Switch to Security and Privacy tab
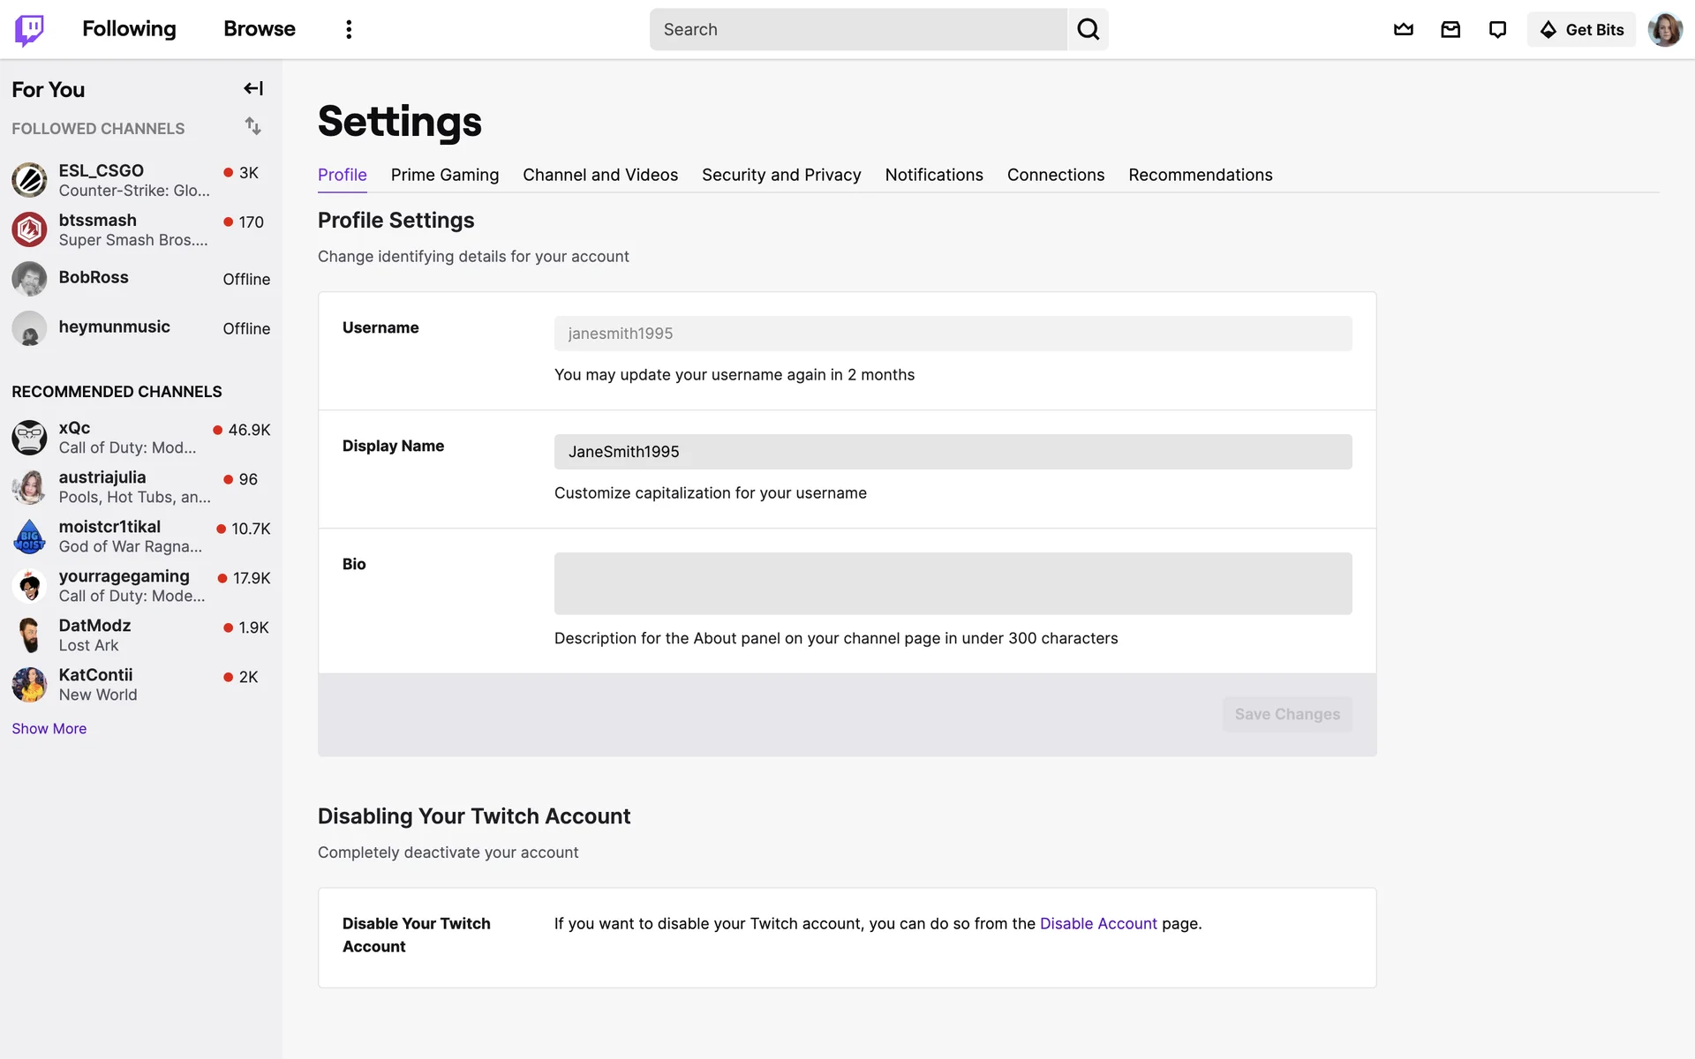The image size is (1695, 1059). tap(781, 175)
